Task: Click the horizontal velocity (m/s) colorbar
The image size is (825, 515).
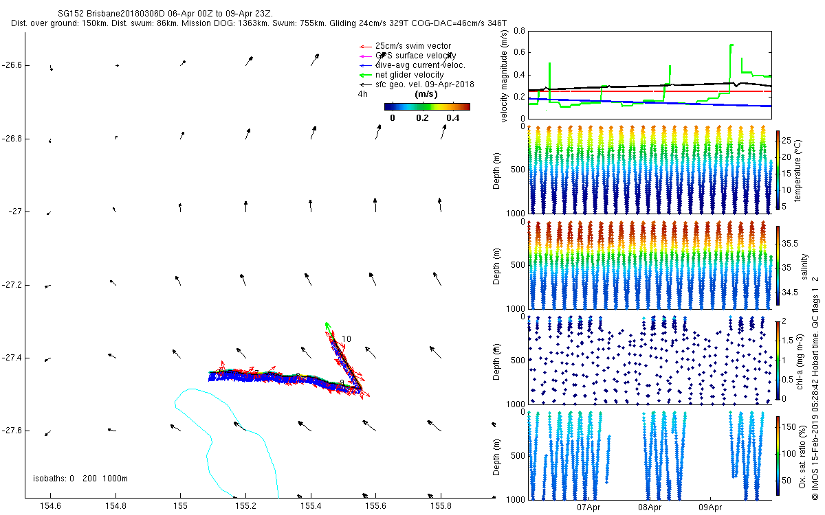Action: pos(426,106)
